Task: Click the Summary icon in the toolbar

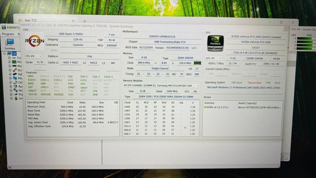Action: [9, 43]
